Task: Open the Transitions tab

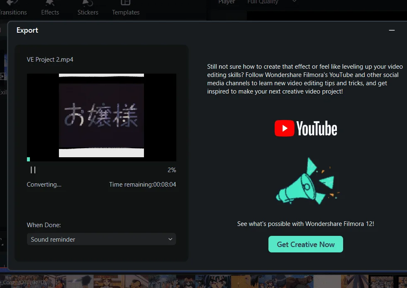Action: click(x=13, y=8)
